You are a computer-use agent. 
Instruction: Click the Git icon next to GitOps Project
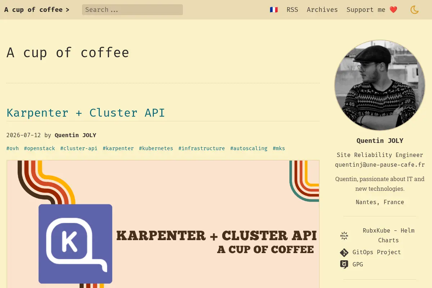pyautogui.click(x=344, y=252)
